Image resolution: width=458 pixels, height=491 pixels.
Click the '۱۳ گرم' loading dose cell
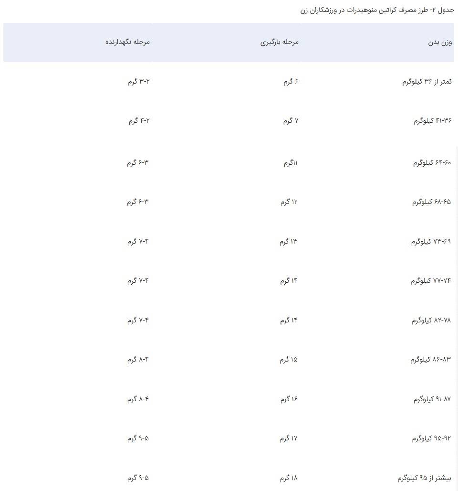click(x=289, y=242)
